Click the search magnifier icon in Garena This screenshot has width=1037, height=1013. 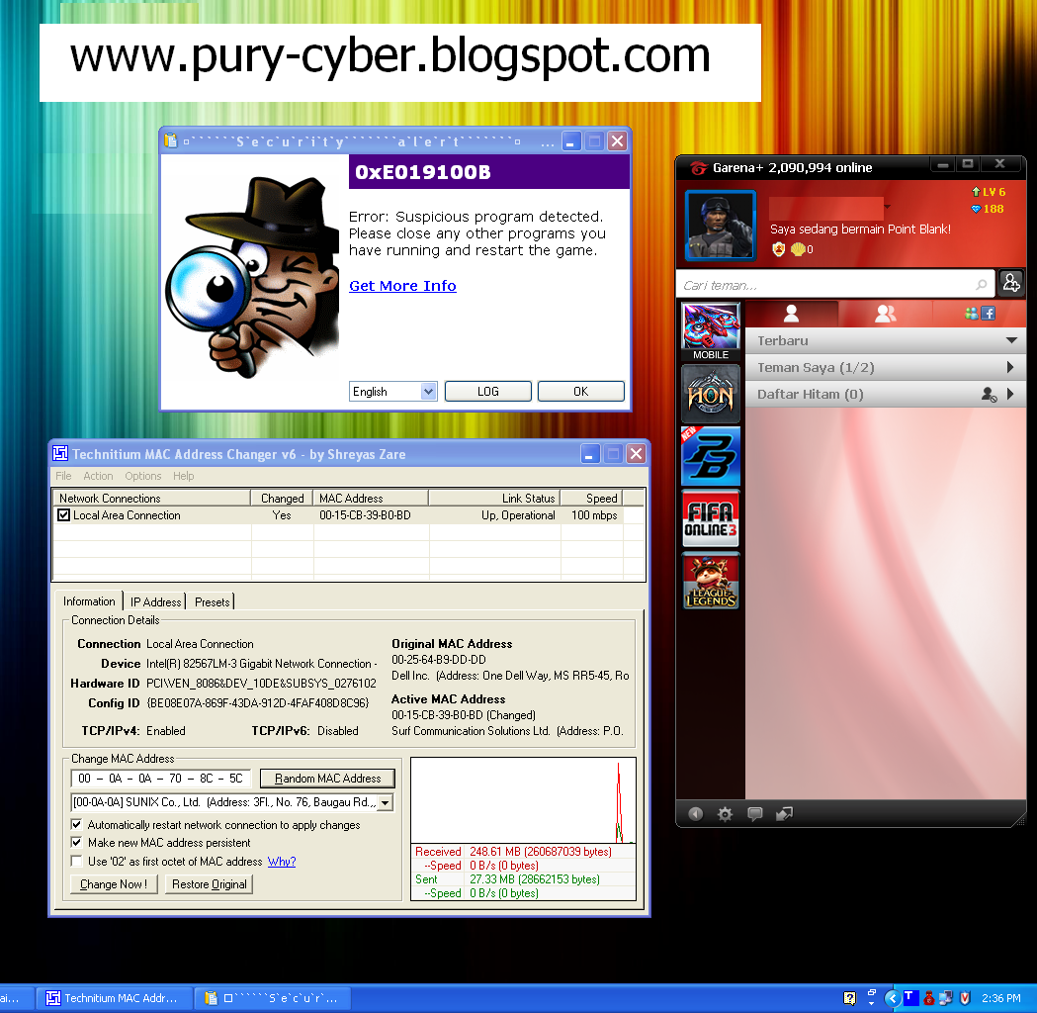[982, 285]
